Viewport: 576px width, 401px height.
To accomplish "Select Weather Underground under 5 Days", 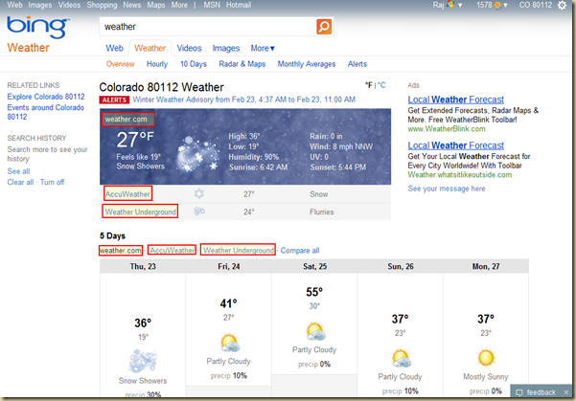I will (x=239, y=251).
